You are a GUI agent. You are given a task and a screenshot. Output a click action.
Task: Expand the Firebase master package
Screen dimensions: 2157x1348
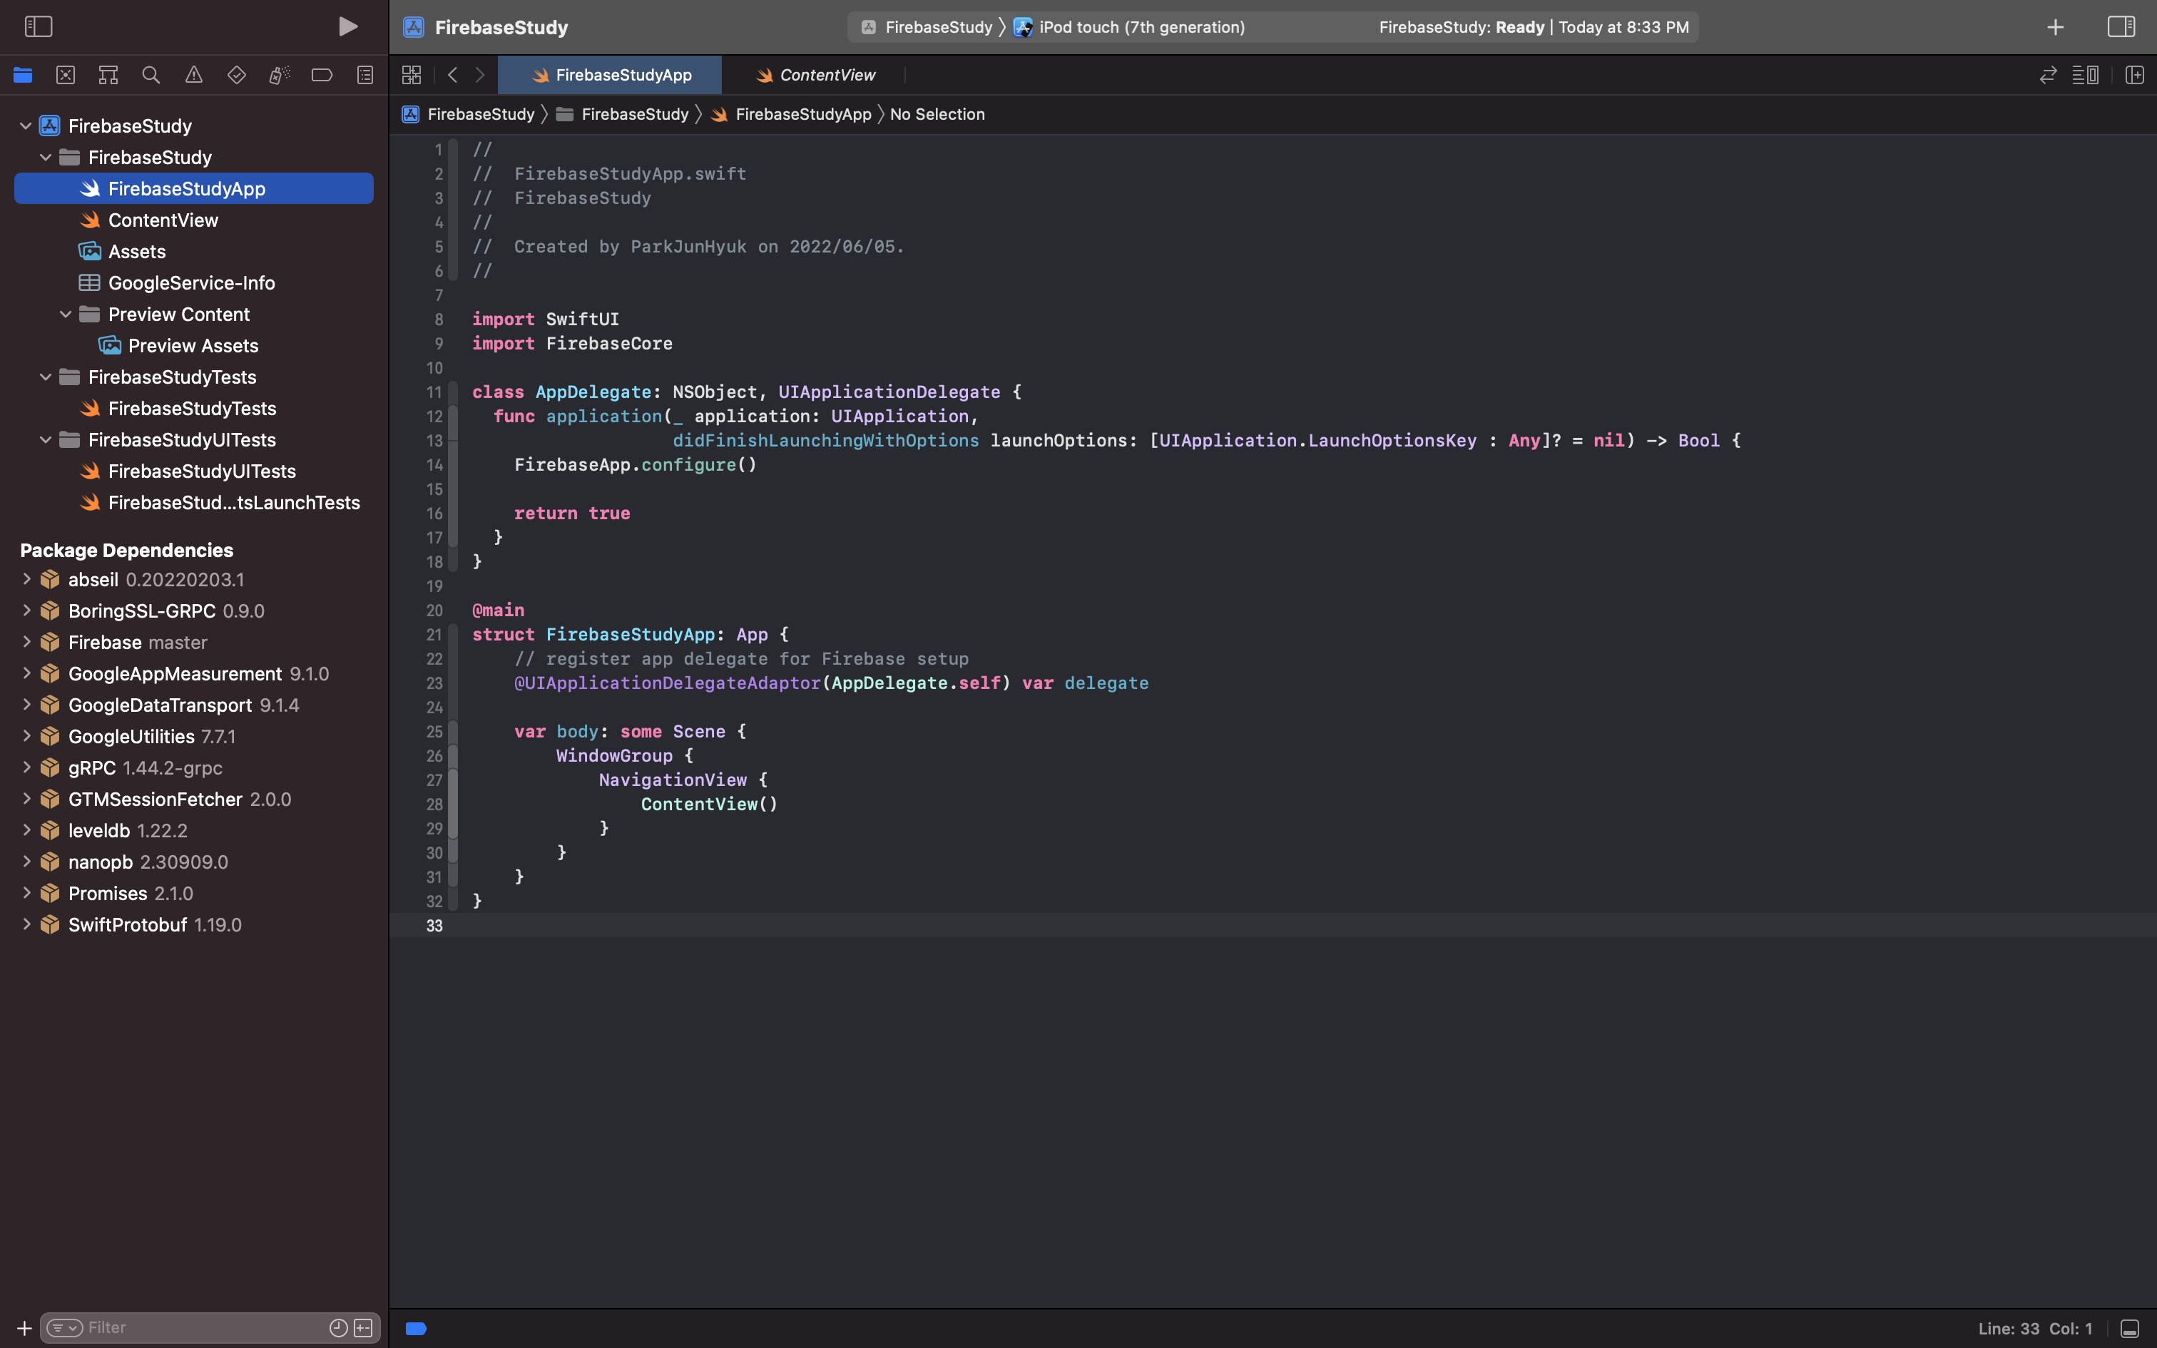[26, 642]
